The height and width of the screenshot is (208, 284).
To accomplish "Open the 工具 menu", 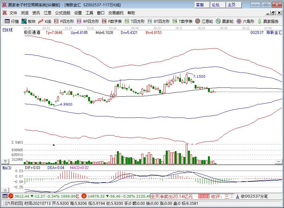I will (89, 13).
